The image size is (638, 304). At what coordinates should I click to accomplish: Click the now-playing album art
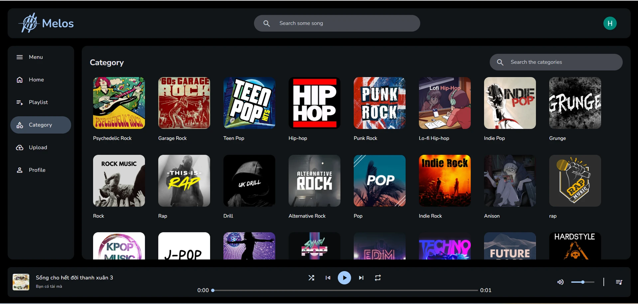coord(21,282)
